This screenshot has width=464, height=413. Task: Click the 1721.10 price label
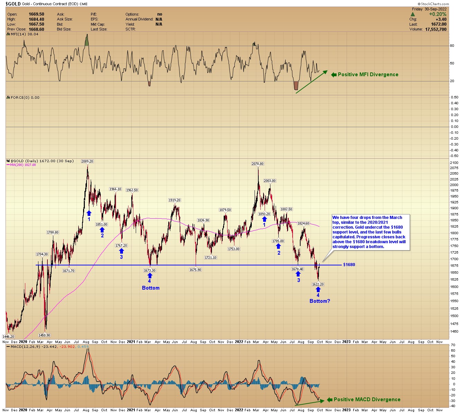211,257
